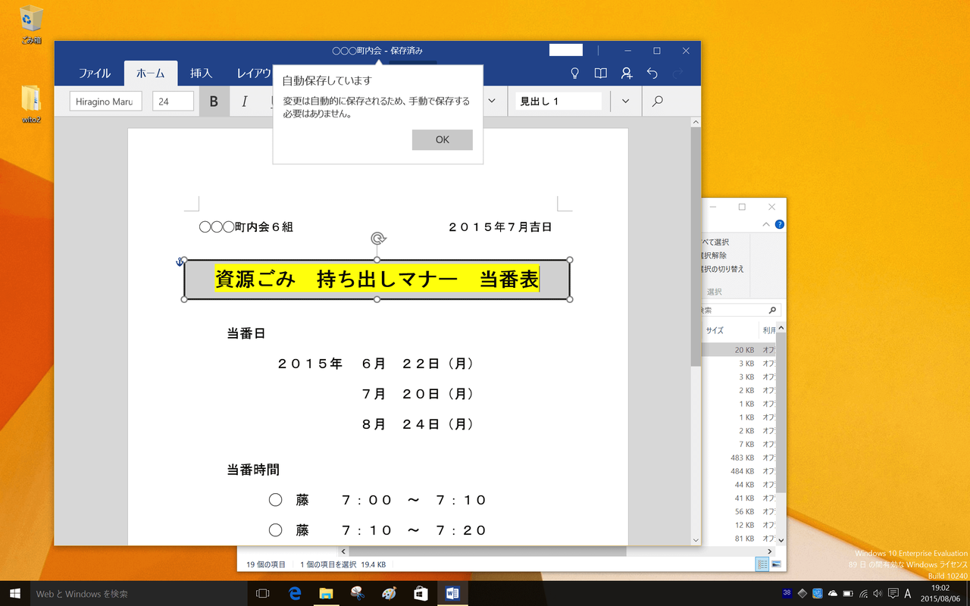Click the date ２０１５年７月吉日
Viewport: 970px width, 606px height.
499,226
